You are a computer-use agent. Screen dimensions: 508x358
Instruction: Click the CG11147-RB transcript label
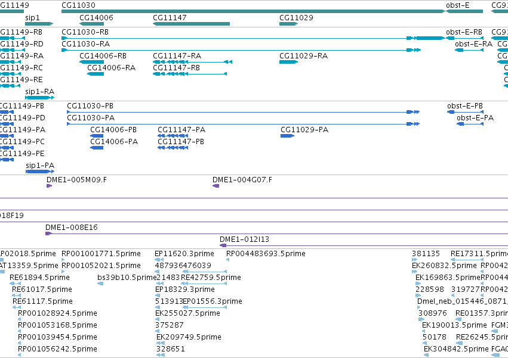tap(177, 68)
